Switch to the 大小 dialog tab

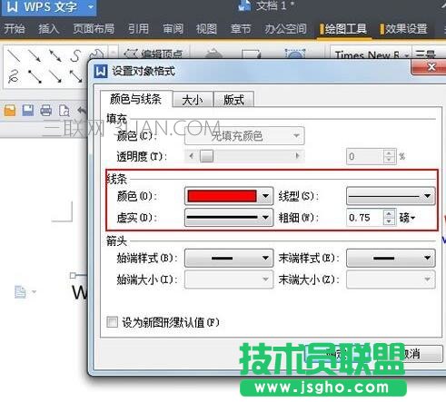tap(193, 100)
